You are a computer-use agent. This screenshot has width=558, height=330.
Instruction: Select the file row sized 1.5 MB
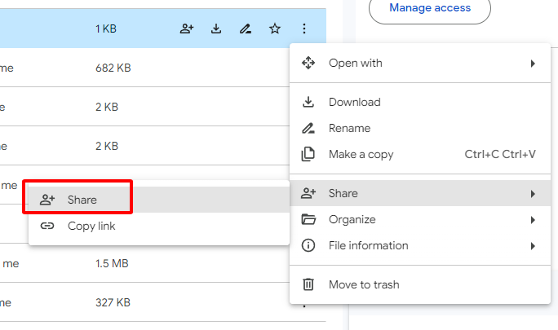point(113,263)
